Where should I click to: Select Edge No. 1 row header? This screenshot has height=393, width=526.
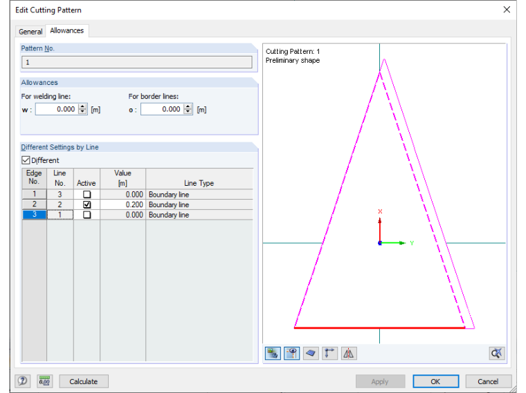[x=34, y=194]
